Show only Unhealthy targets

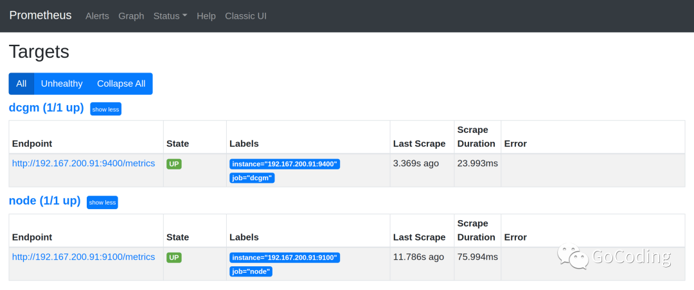click(62, 83)
